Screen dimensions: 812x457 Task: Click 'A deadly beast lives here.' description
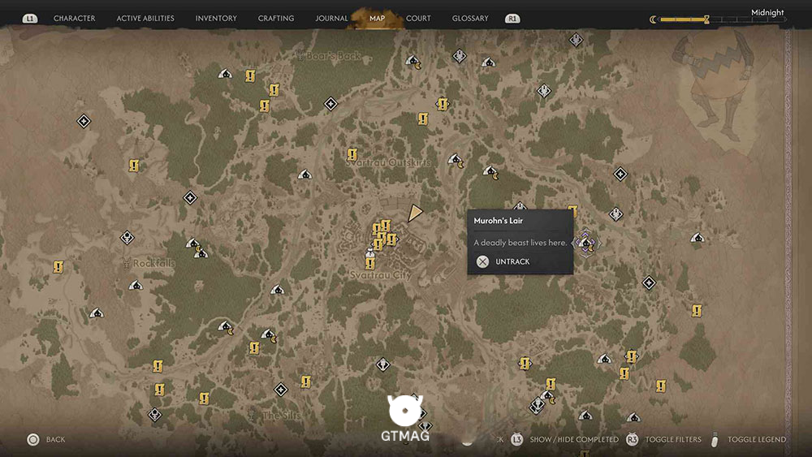click(x=520, y=242)
